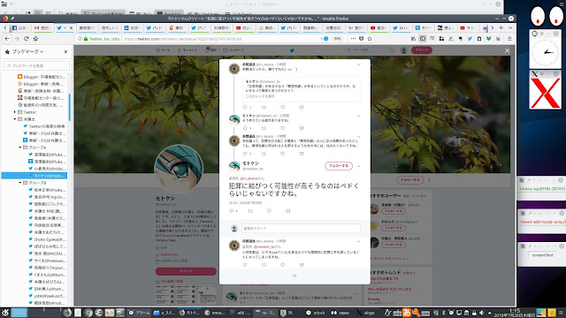
Task: Select the xeyes taskbar entry
Action: click(340, 313)
